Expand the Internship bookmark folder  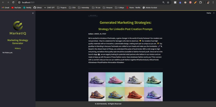84,7
